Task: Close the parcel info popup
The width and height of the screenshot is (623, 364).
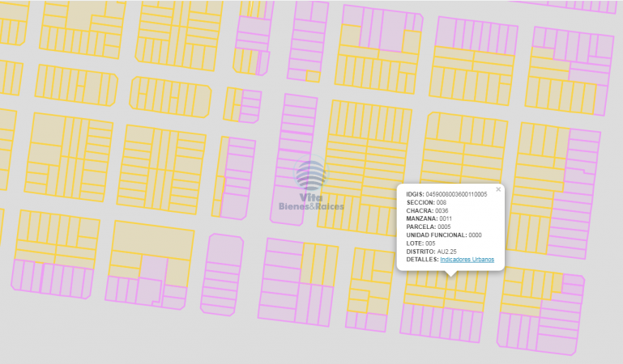Action: [x=498, y=189]
